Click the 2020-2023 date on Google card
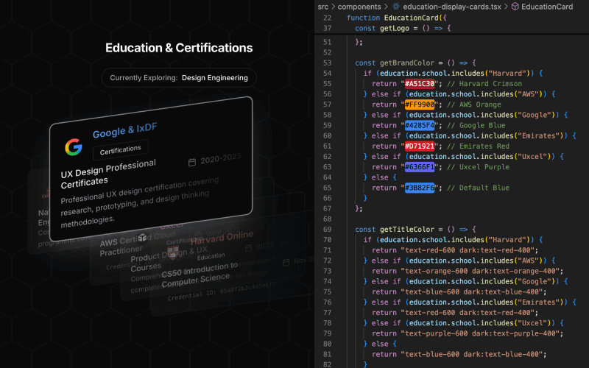Viewport: 589px width, 368px height. pos(220,158)
